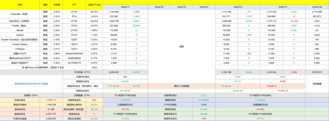
Task: Select the BlackRock（贝莱德） institution cell
Action: point(20,21)
